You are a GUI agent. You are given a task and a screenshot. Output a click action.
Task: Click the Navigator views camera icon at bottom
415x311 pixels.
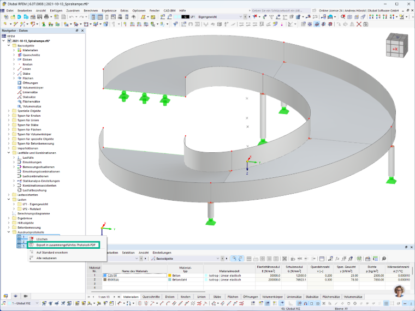point(26,296)
